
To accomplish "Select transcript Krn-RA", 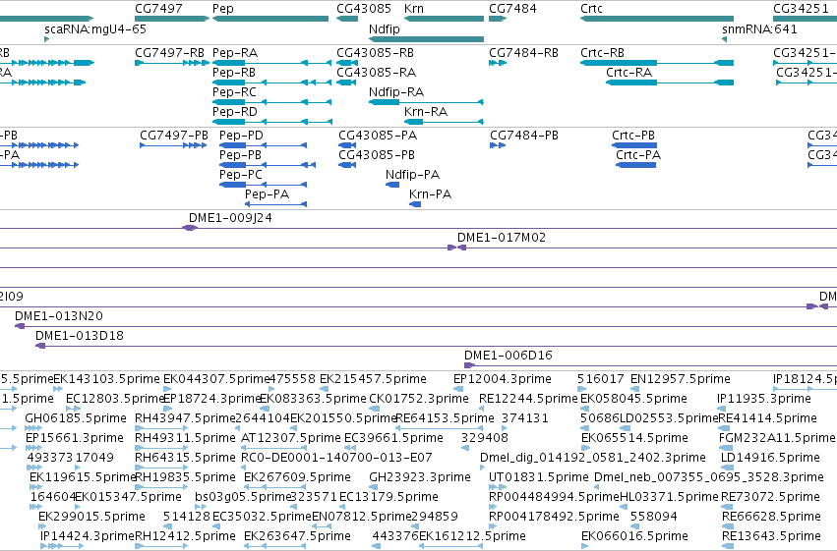I will (x=426, y=112).
